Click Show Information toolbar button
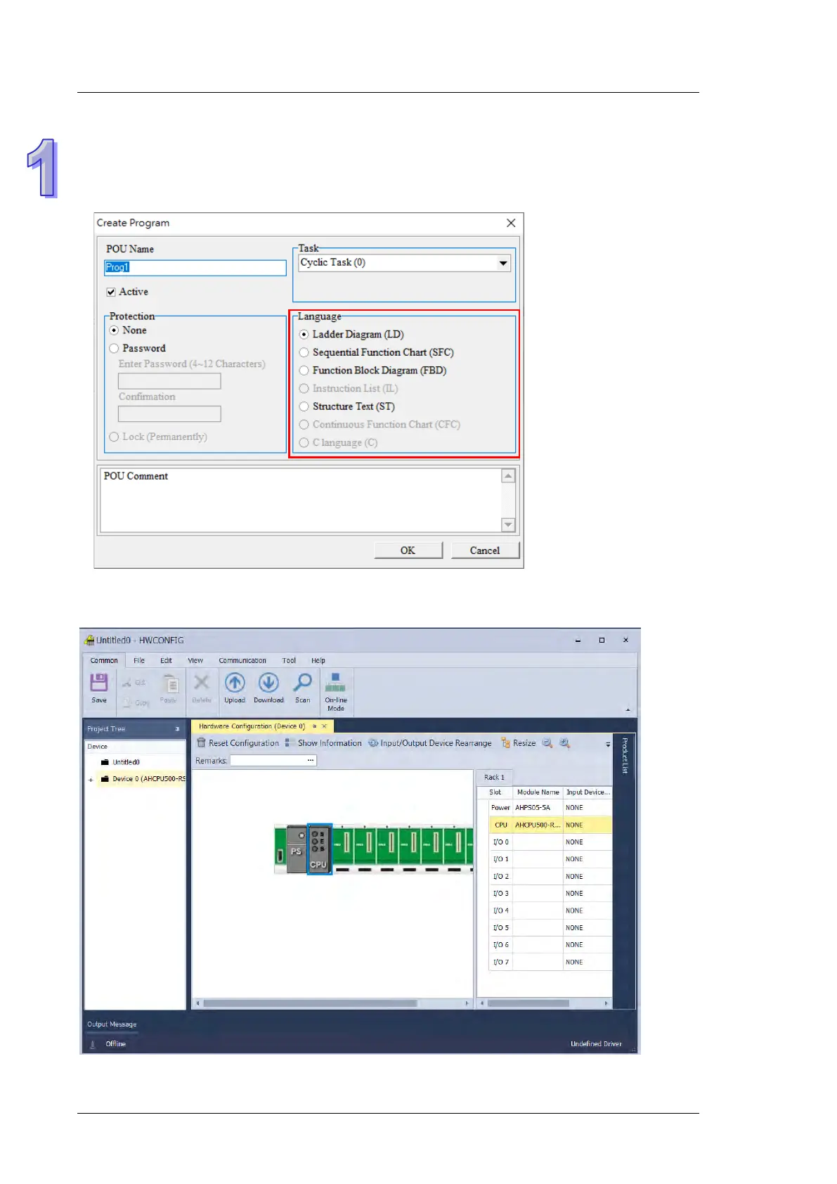The image size is (837, 1184). pyautogui.click(x=323, y=742)
